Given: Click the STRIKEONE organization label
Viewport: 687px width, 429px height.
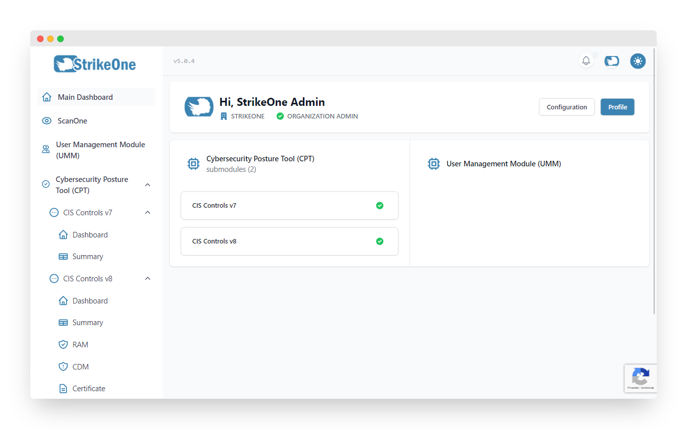Looking at the screenshot, I should pos(247,116).
